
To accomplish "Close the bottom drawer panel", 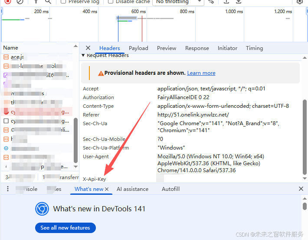I will click(x=301, y=189).
